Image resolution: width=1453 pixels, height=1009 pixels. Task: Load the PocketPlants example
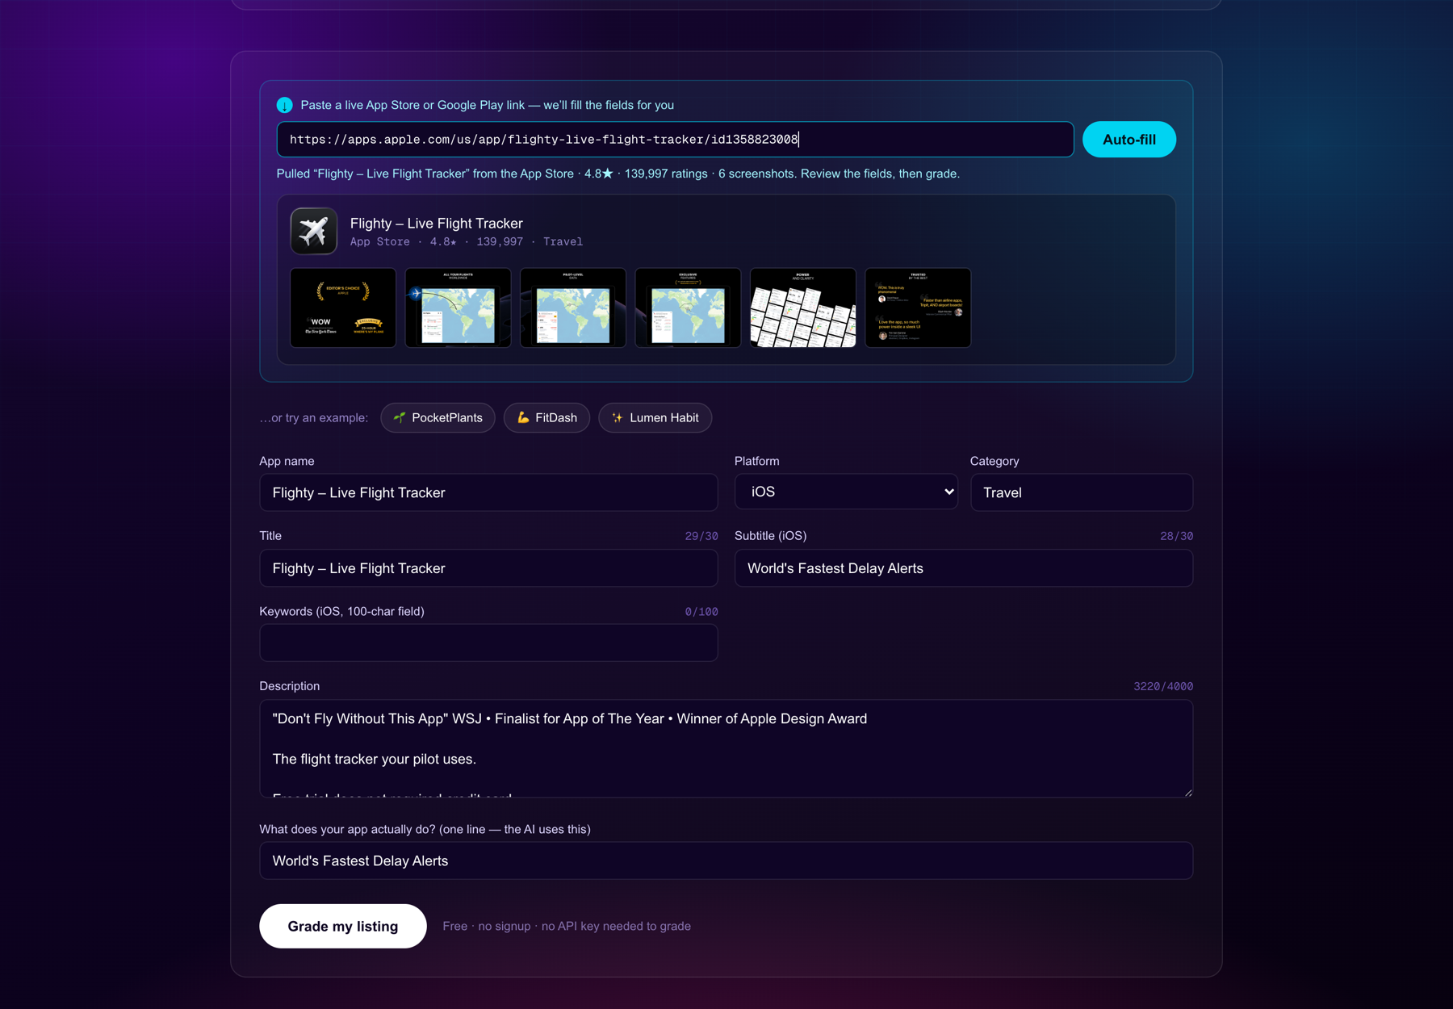click(438, 417)
